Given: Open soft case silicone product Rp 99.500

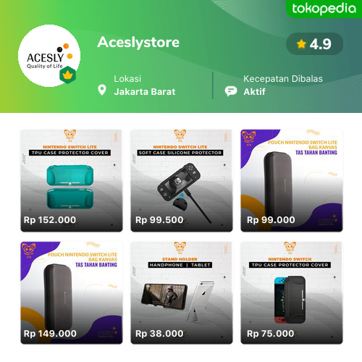Looking at the screenshot, I should click(x=182, y=180).
